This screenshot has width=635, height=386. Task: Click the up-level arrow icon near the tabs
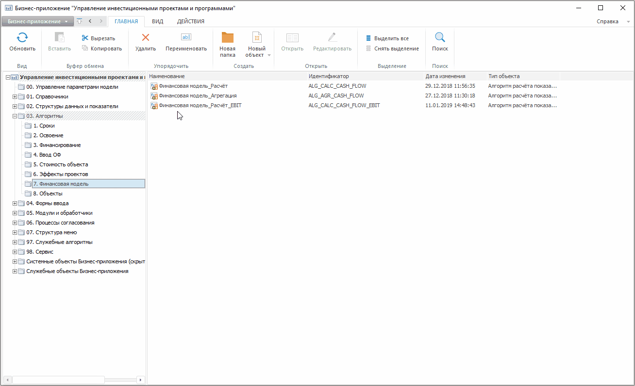click(80, 21)
